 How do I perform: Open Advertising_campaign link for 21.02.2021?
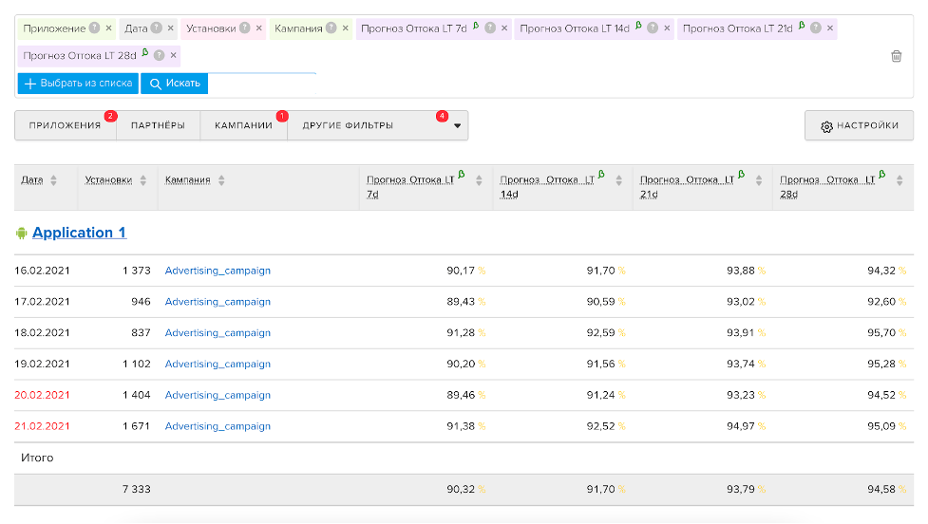point(218,426)
